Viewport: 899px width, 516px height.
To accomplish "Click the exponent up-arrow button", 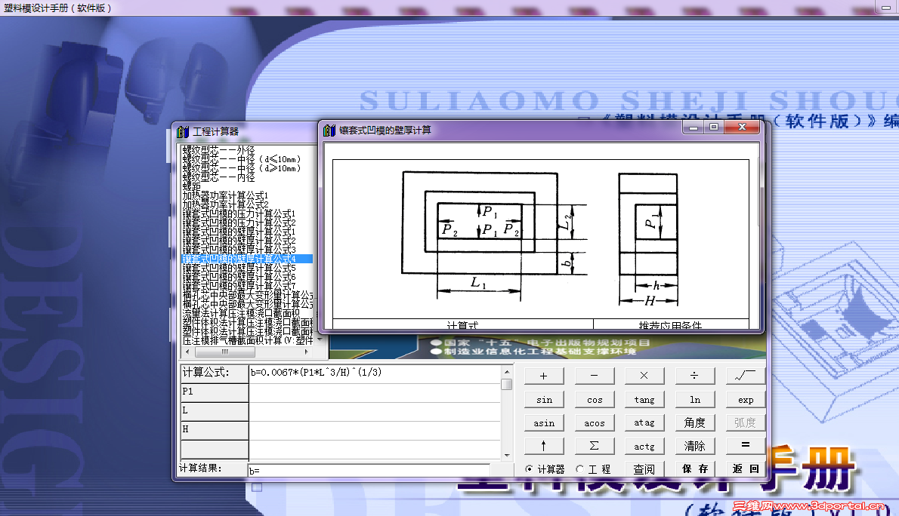I will pyautogui.click(x=544, y=445).
